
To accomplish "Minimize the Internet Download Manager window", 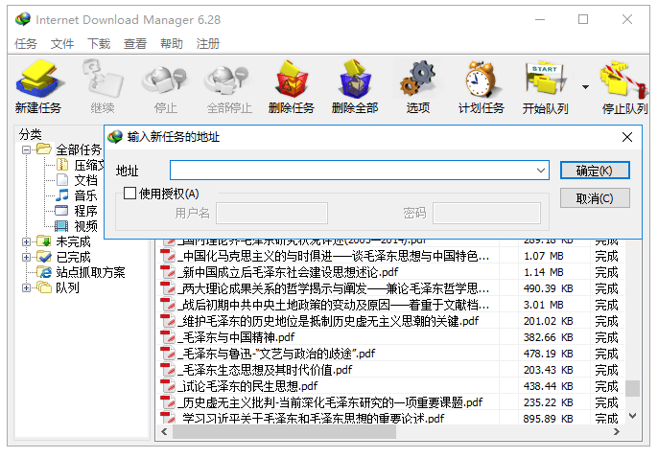I will coord(540,19).
